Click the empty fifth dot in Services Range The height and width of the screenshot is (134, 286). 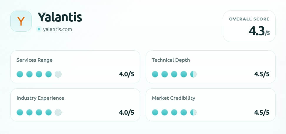pos(58,74)
